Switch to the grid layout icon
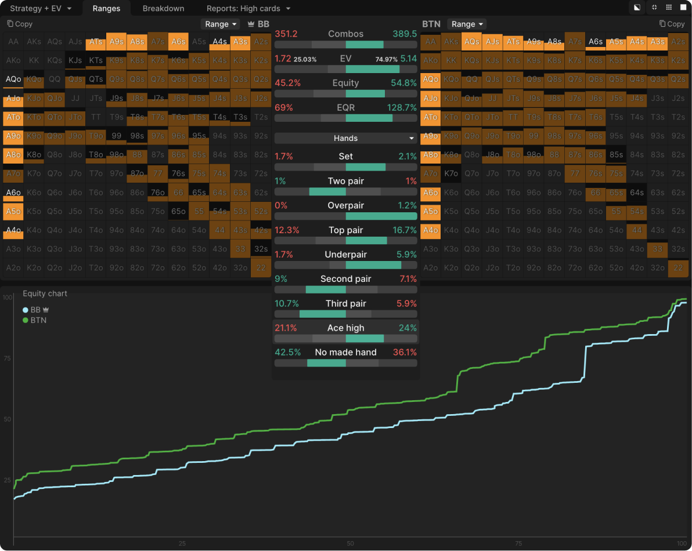 [669, 8]
